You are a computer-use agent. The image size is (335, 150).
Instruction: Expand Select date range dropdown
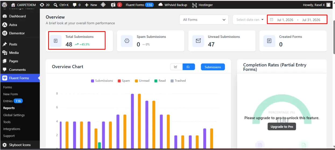250,20
